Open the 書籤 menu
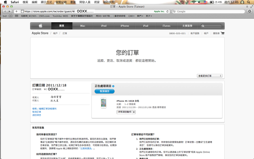The height and width of the screenshot is (159, 254). pyautogui.click(x=73, y=2)
